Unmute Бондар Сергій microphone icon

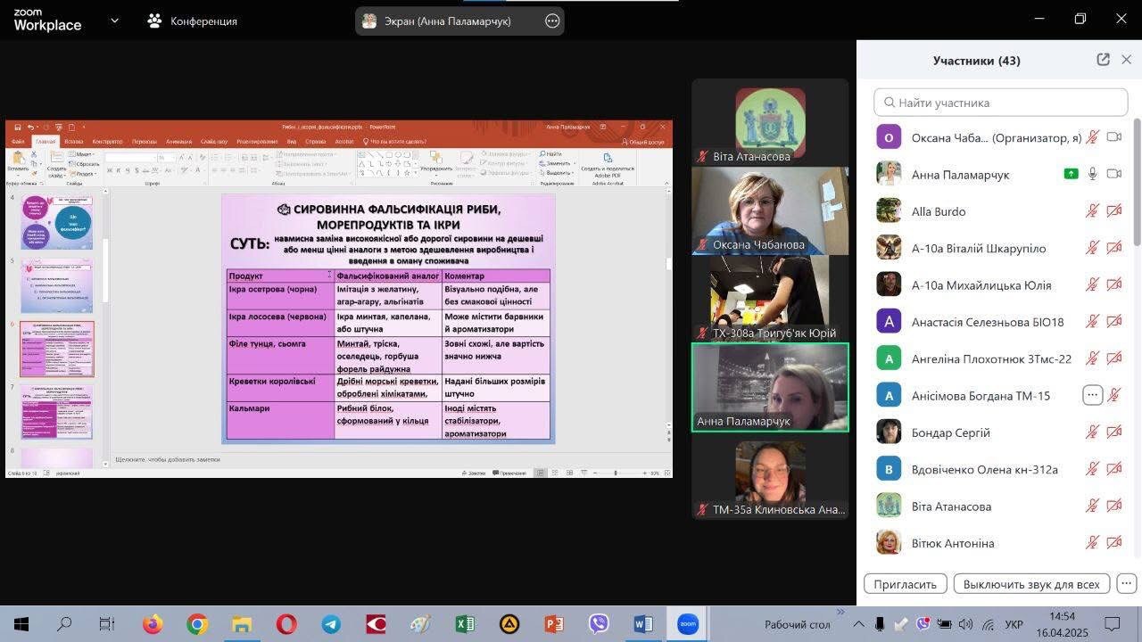(1092, 432)
